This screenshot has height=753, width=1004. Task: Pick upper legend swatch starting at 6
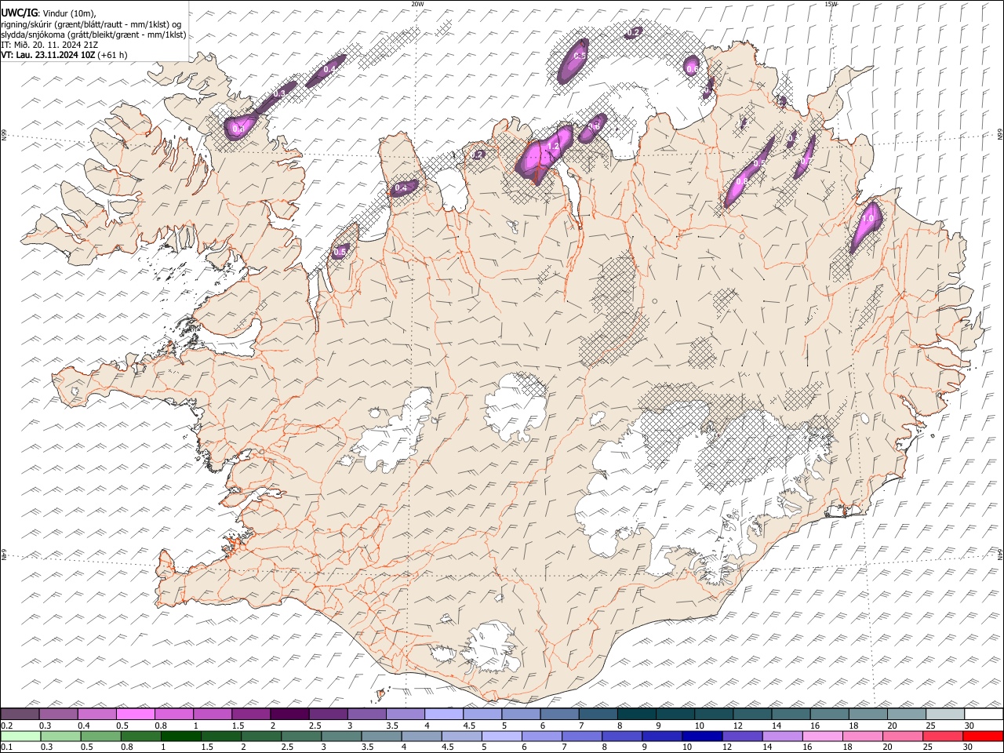tap(559, 715)
